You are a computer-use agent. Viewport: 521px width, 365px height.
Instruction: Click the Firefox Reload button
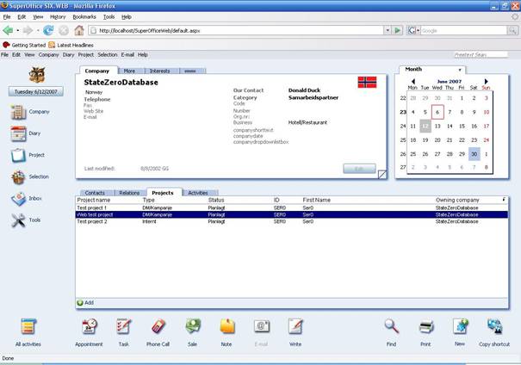click(48, 30)
